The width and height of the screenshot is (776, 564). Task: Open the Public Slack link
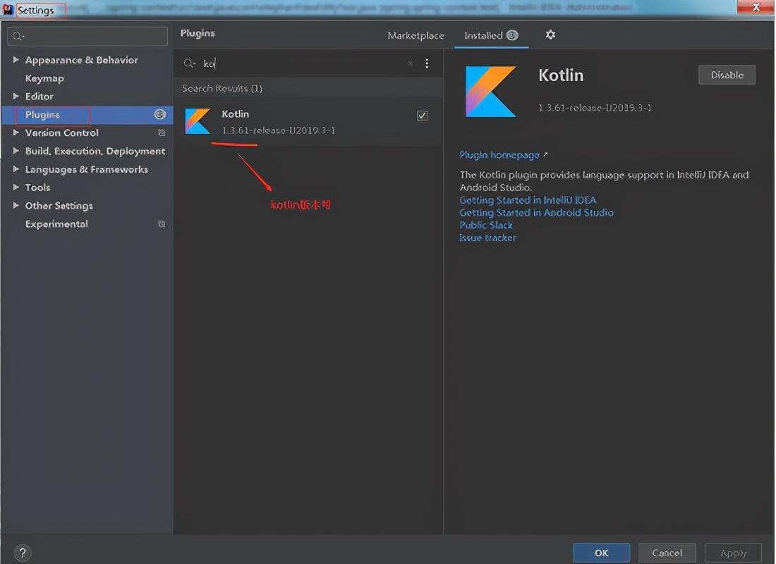(486, 225)
